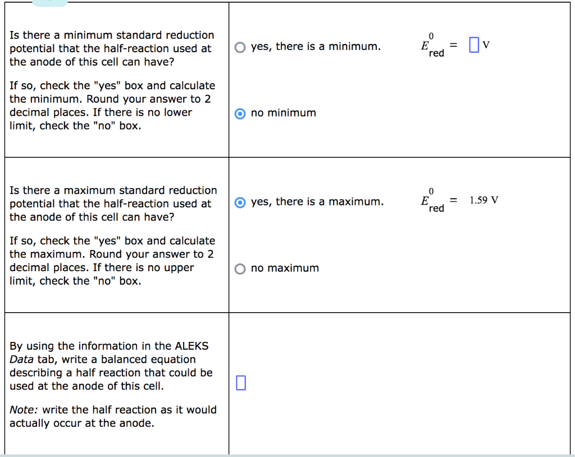Screen dimensions: 575x457
Task: Click the italic "Note:" text
Action: [x=24, y=410]
